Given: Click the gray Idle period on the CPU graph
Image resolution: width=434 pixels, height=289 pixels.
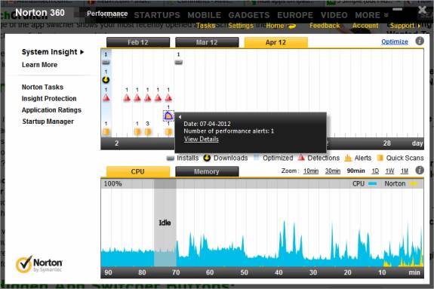Looking at the screenshot, I should [x=165, y=223].
